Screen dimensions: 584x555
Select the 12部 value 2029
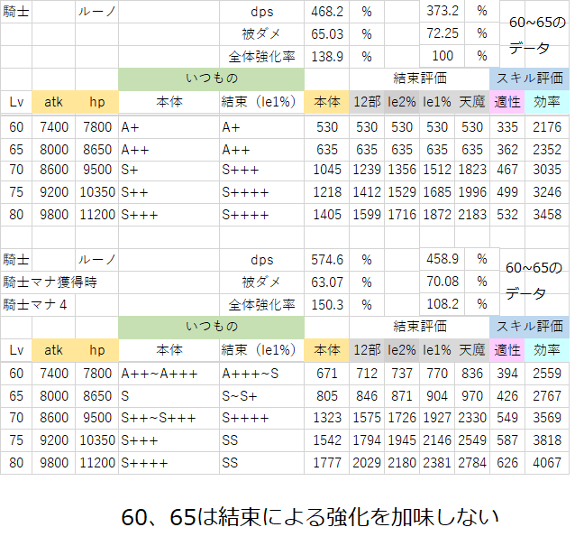367,463
